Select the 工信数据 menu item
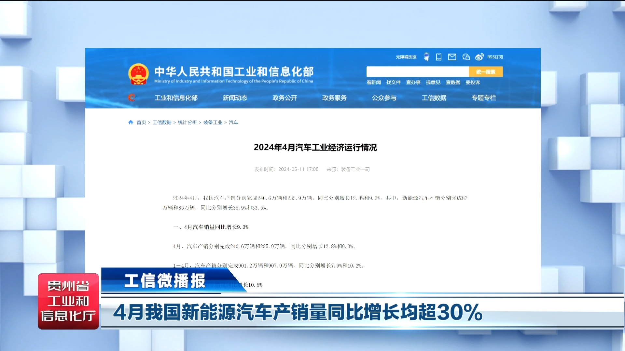The height and width of the screenshot is (351, 625). pyautogui.click(x=434, y=97)
